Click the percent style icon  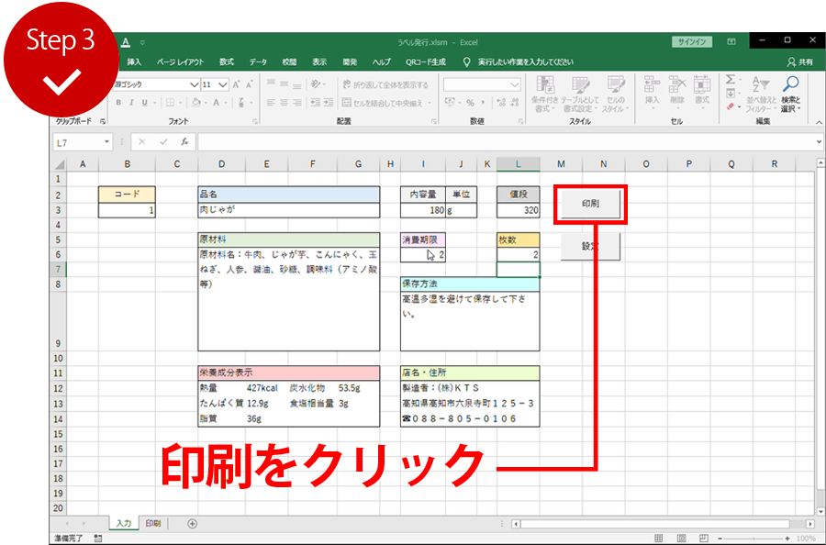(470, 103)
